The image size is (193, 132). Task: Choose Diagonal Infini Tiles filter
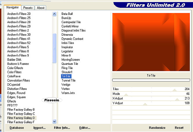click(x=74, y=30)
